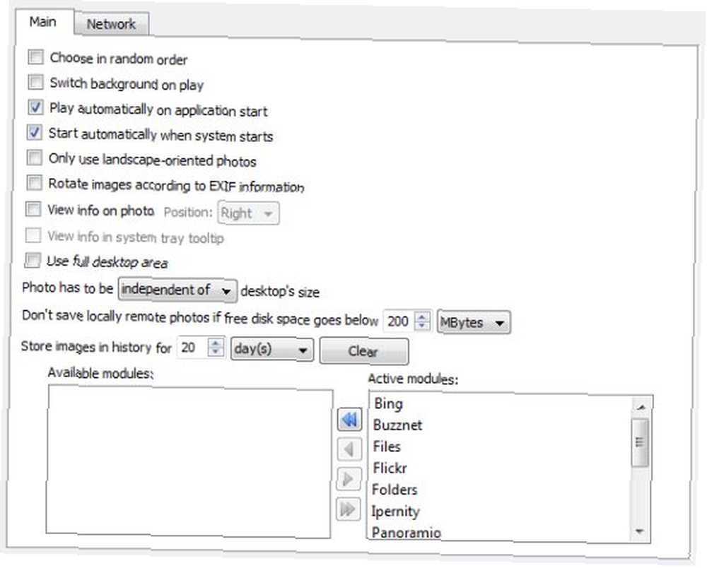Toggle View info in system tray tooltip
The image size is (707, 568).
(x=33, y=235)
